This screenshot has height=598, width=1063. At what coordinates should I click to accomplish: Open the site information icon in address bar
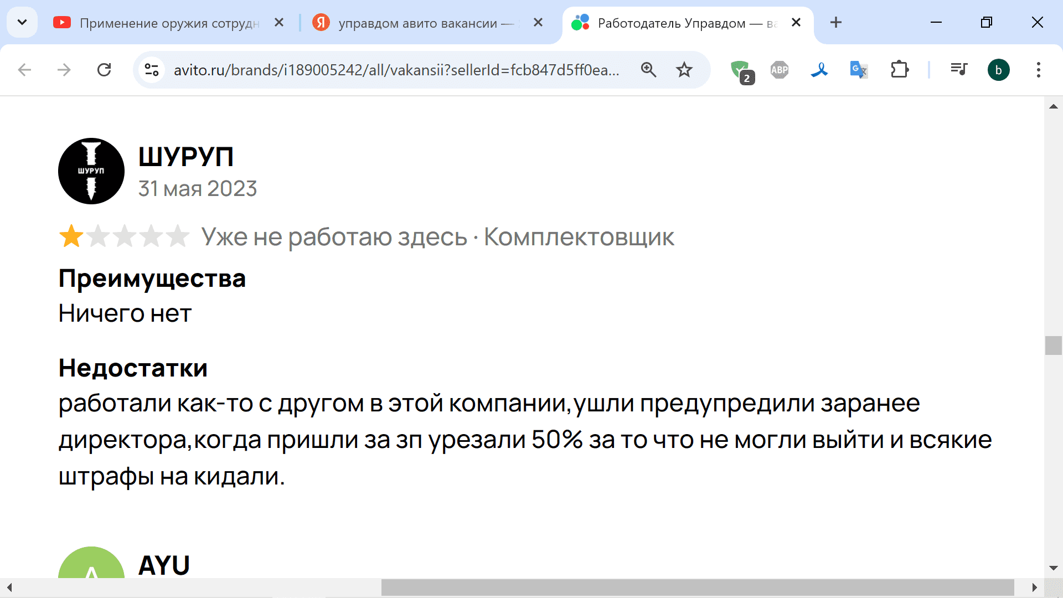pyautogui.click(x=152, y=70)
